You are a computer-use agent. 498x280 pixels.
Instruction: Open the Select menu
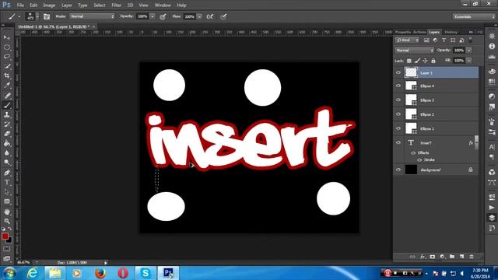(x=100, y=5)
